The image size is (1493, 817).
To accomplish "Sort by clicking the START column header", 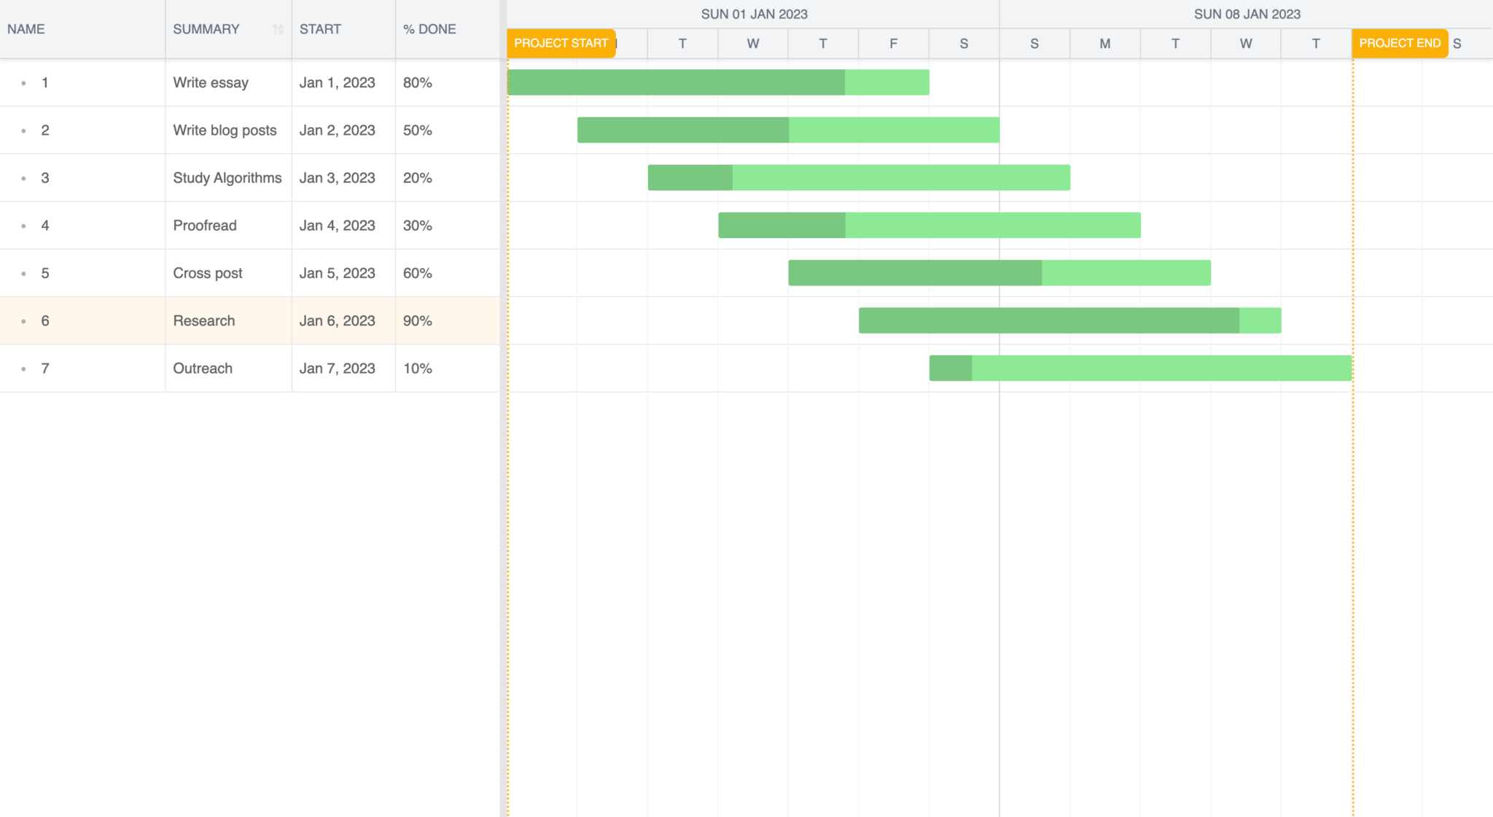I will pos(321,29).
